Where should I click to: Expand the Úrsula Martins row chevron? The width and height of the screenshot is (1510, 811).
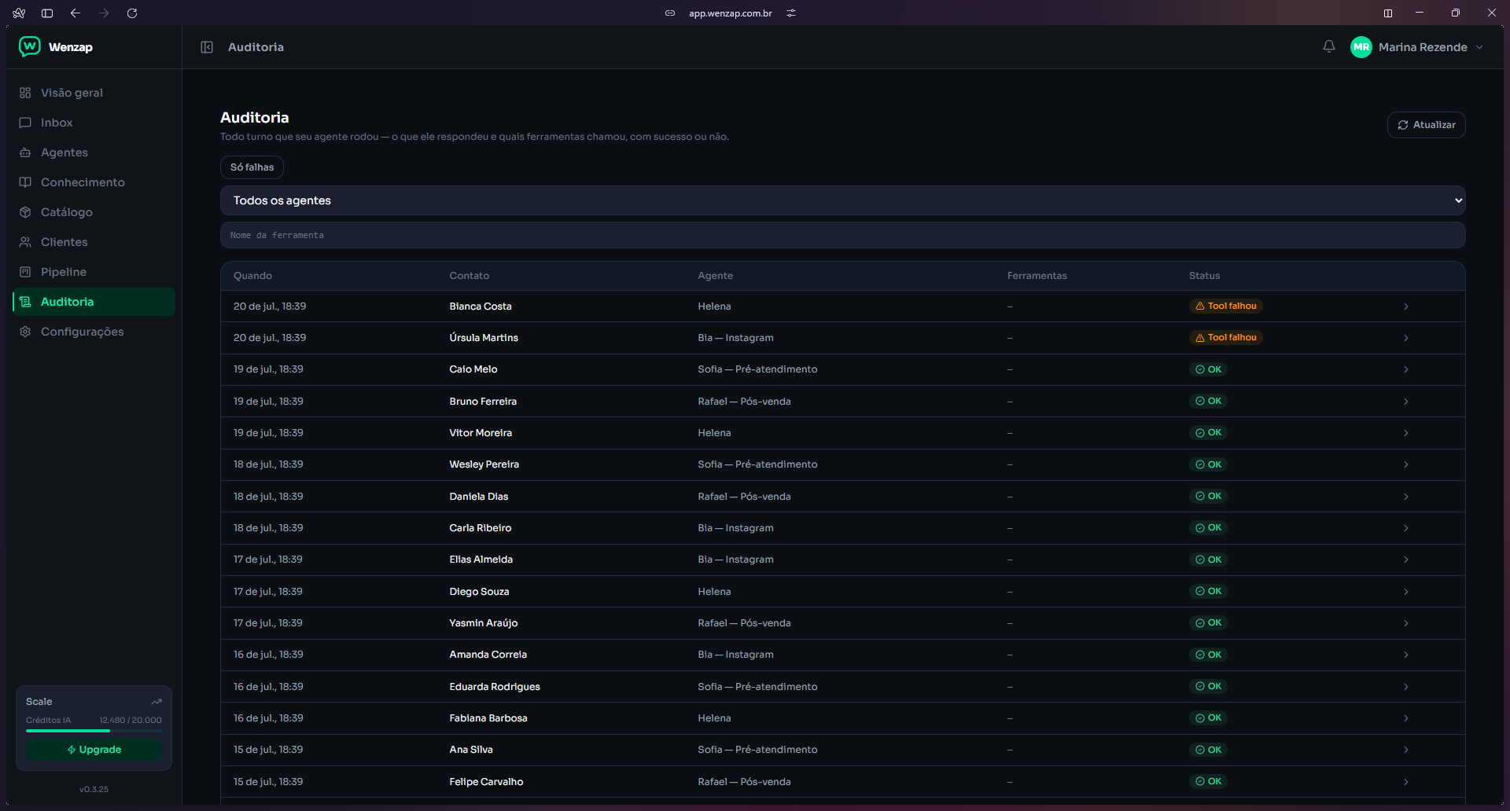pyautogui.click(x=1405, y=338)
